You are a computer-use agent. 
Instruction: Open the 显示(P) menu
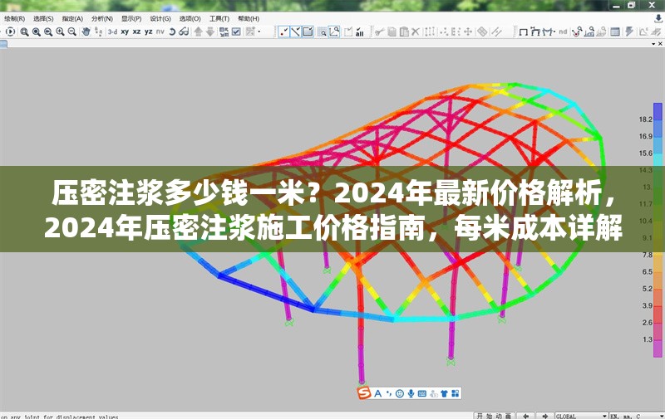(x=131, y=18)
